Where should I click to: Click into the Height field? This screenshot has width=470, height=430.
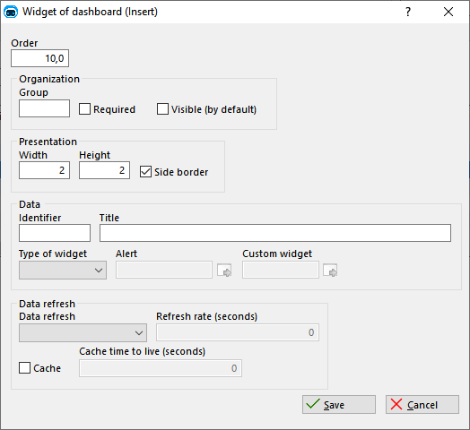pyautogui.click(x=104, y=170)
